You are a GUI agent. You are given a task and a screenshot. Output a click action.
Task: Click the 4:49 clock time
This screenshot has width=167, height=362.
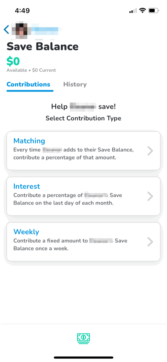coord(22,11)
